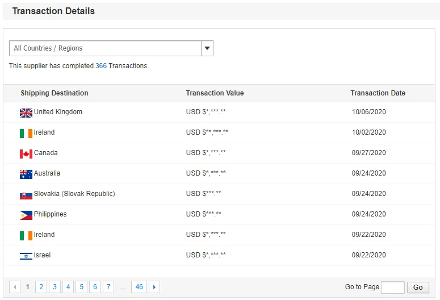Click the Transaction Date column header
The height and width of the screenshot is (300, 440).
click(378, 93)
